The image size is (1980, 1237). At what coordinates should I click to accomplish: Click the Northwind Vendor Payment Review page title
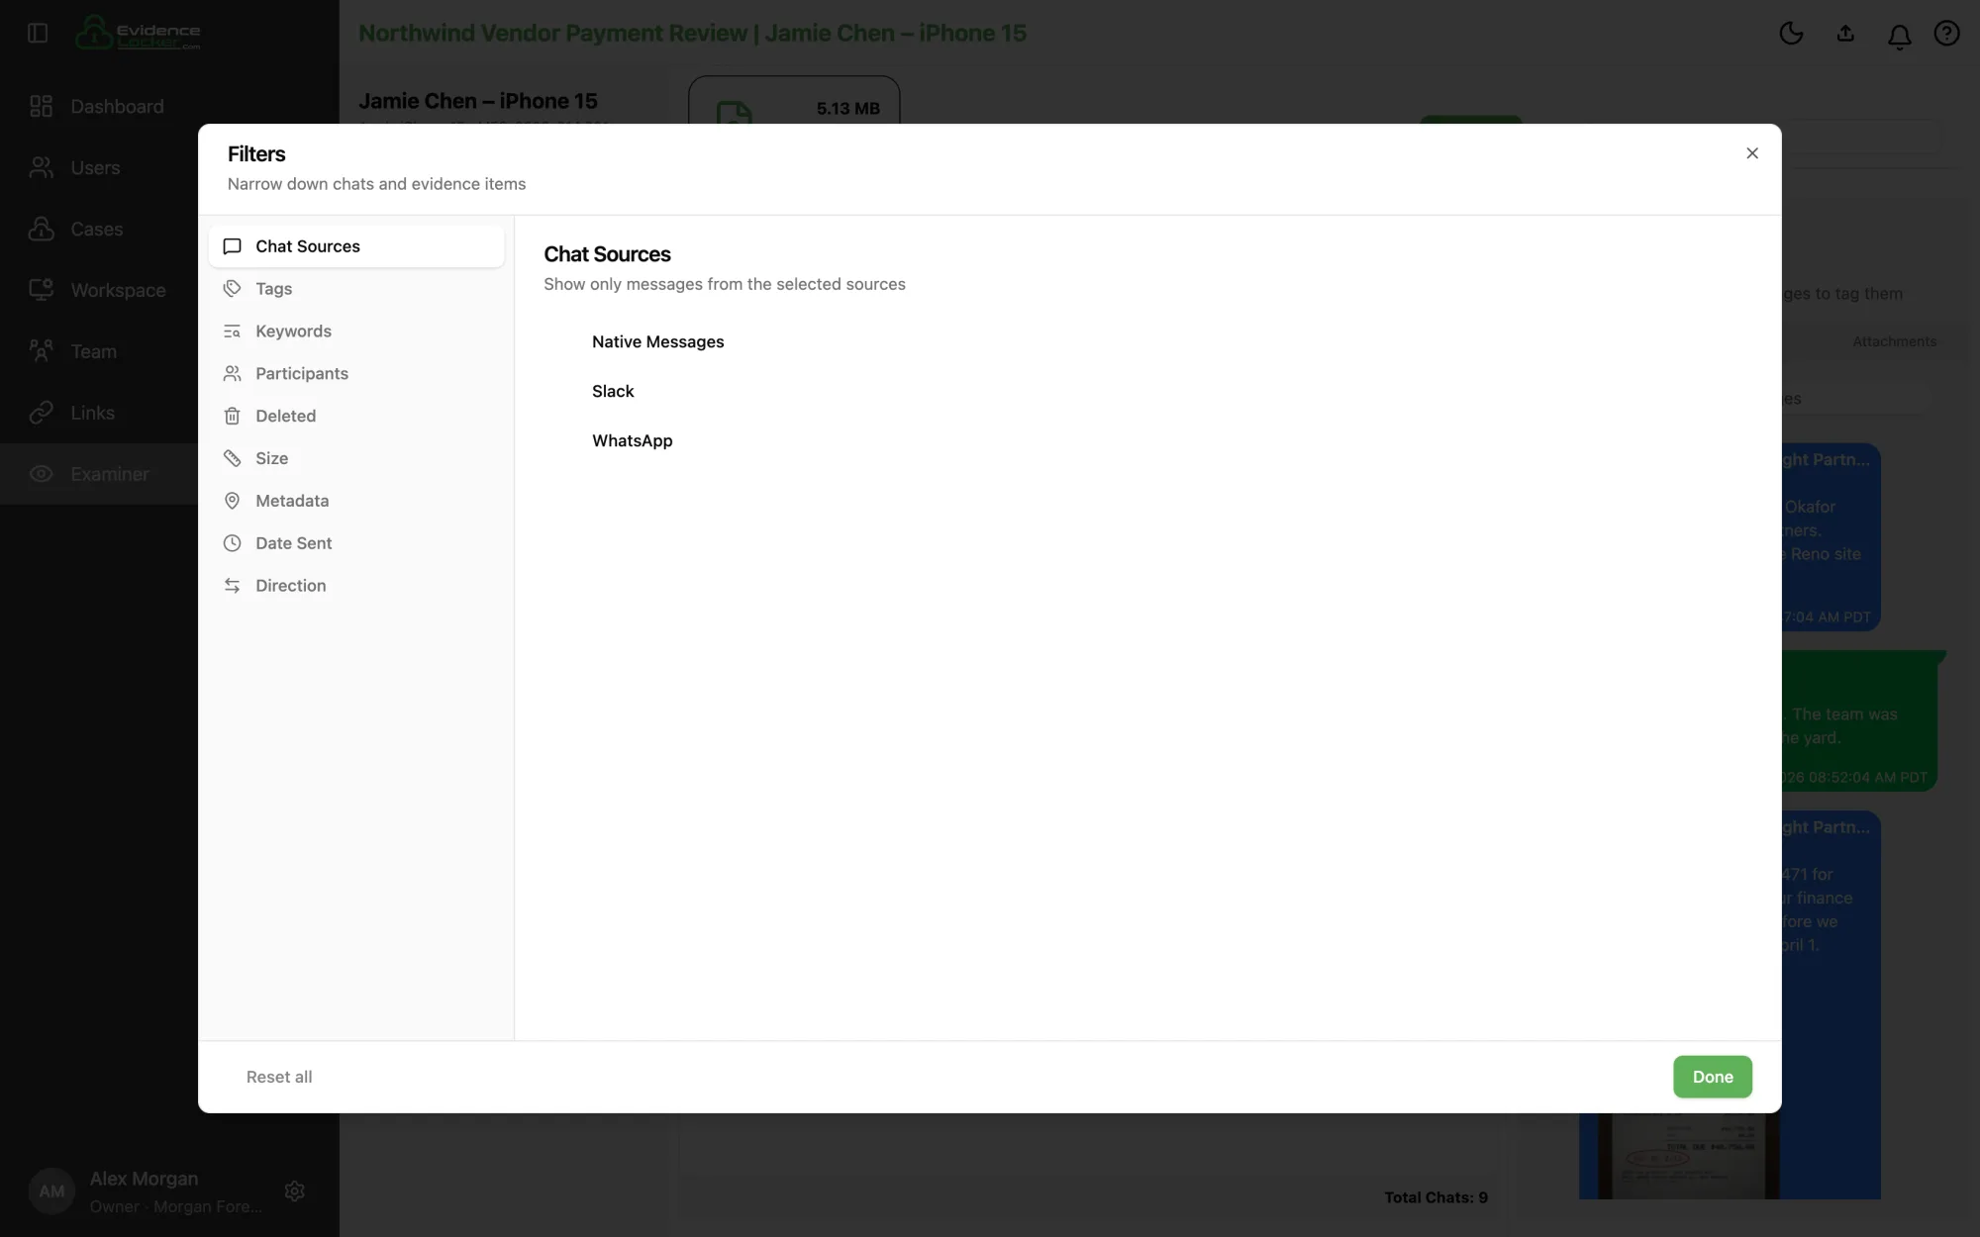point(692,33)
